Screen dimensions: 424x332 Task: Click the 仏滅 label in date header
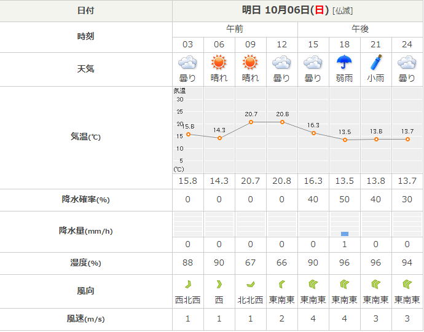pos(343,11)
